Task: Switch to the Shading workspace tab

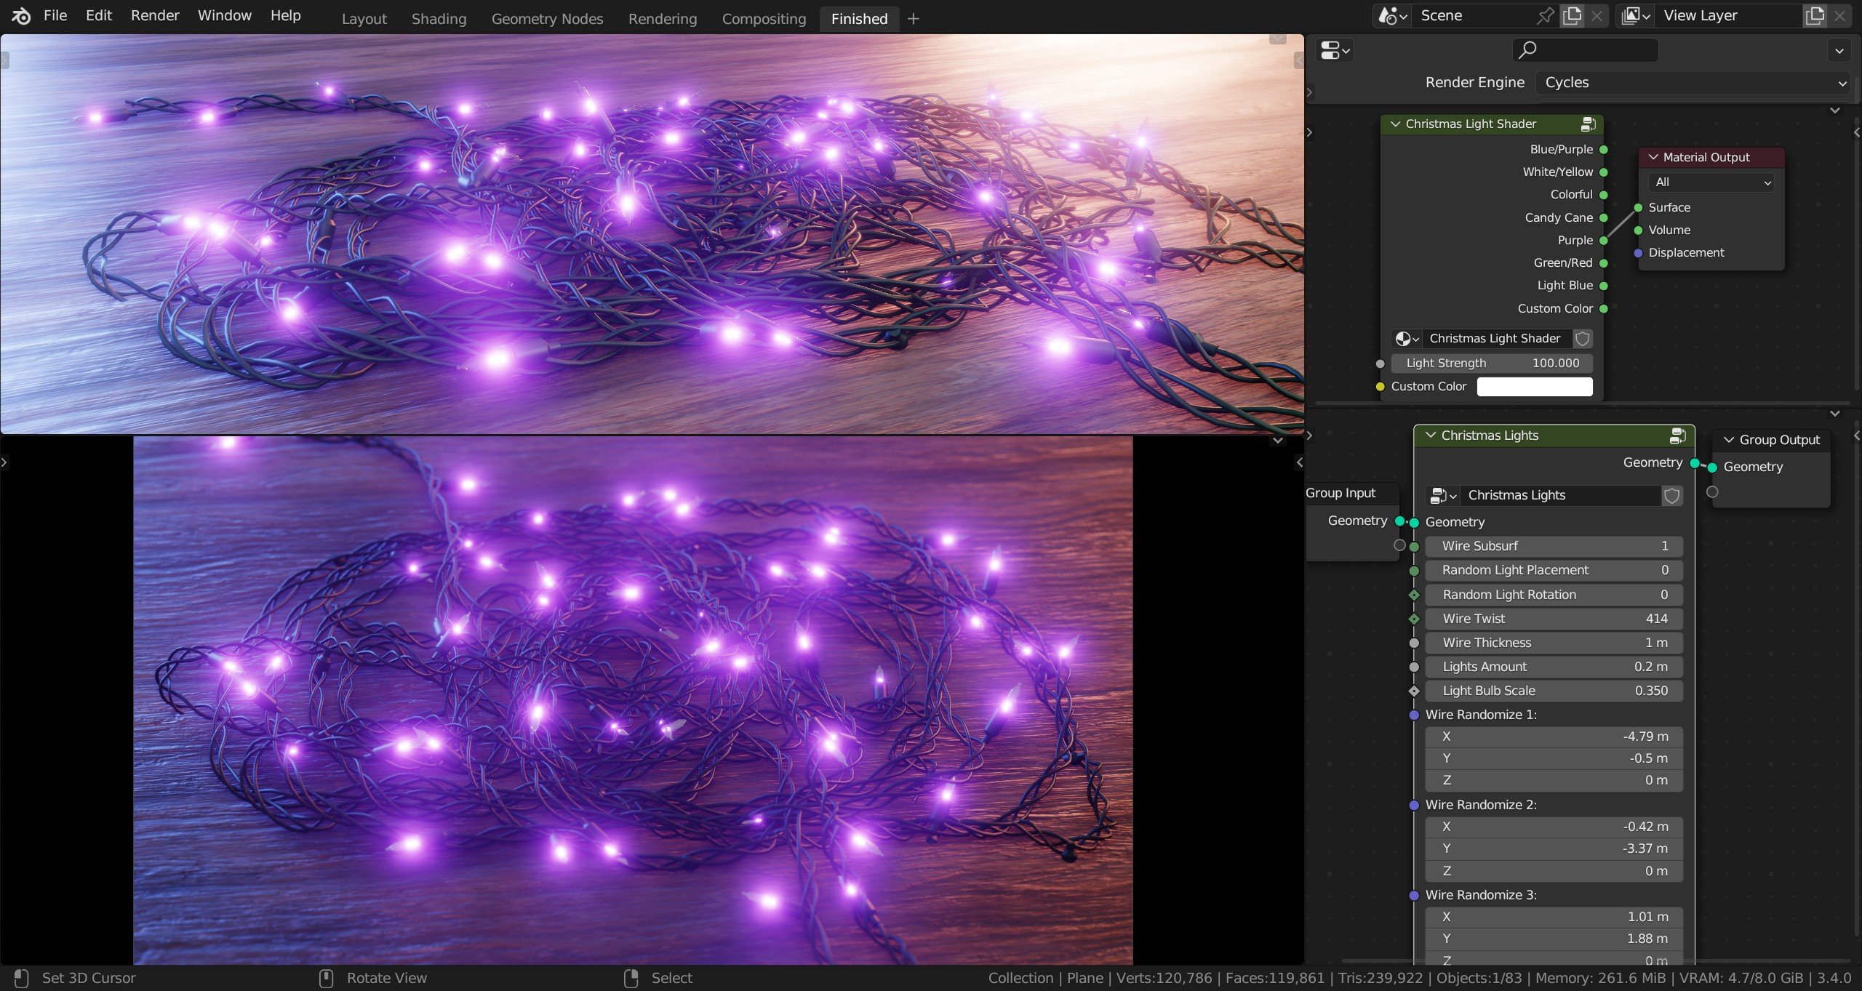Action: 438,19
